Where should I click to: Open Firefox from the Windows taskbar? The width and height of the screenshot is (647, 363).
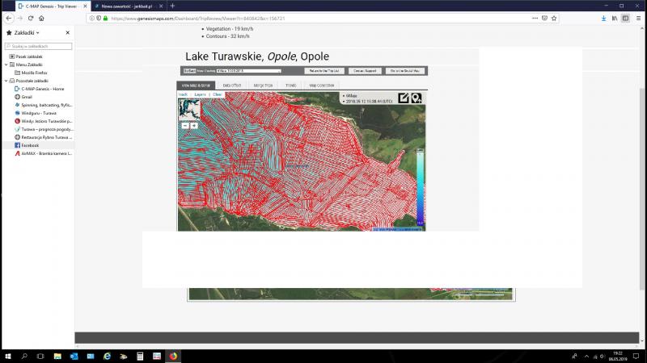tap(173, 356)
